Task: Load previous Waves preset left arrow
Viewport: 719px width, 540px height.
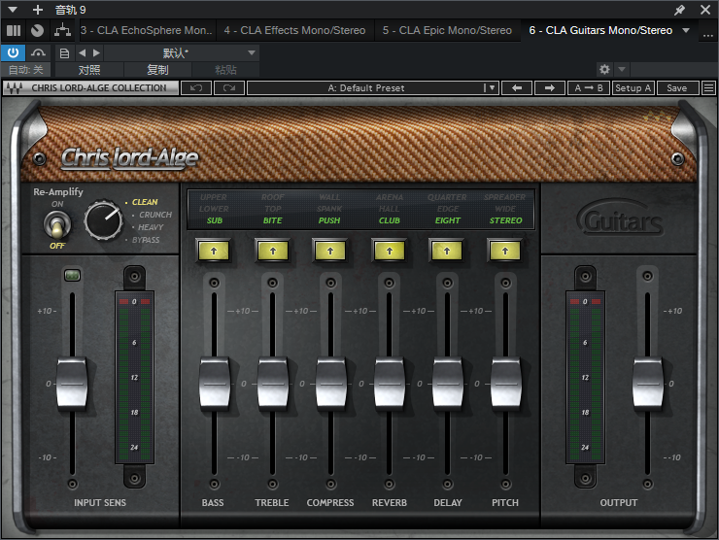Action: click(x=517, y=88)
